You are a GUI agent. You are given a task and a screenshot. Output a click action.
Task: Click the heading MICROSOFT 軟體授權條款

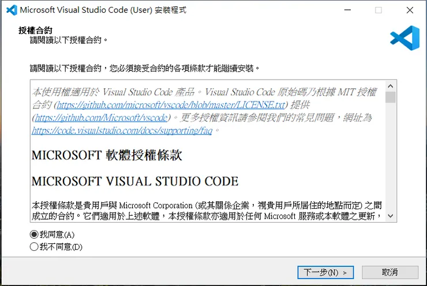107,155
